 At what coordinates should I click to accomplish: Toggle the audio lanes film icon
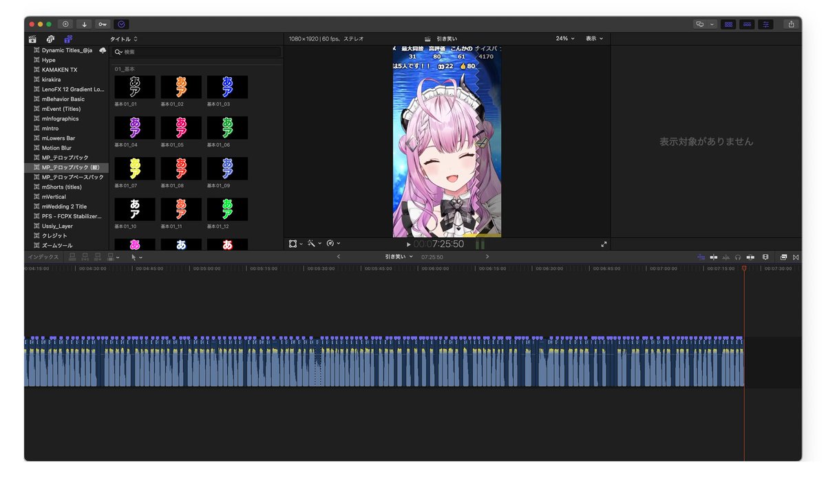765,257
